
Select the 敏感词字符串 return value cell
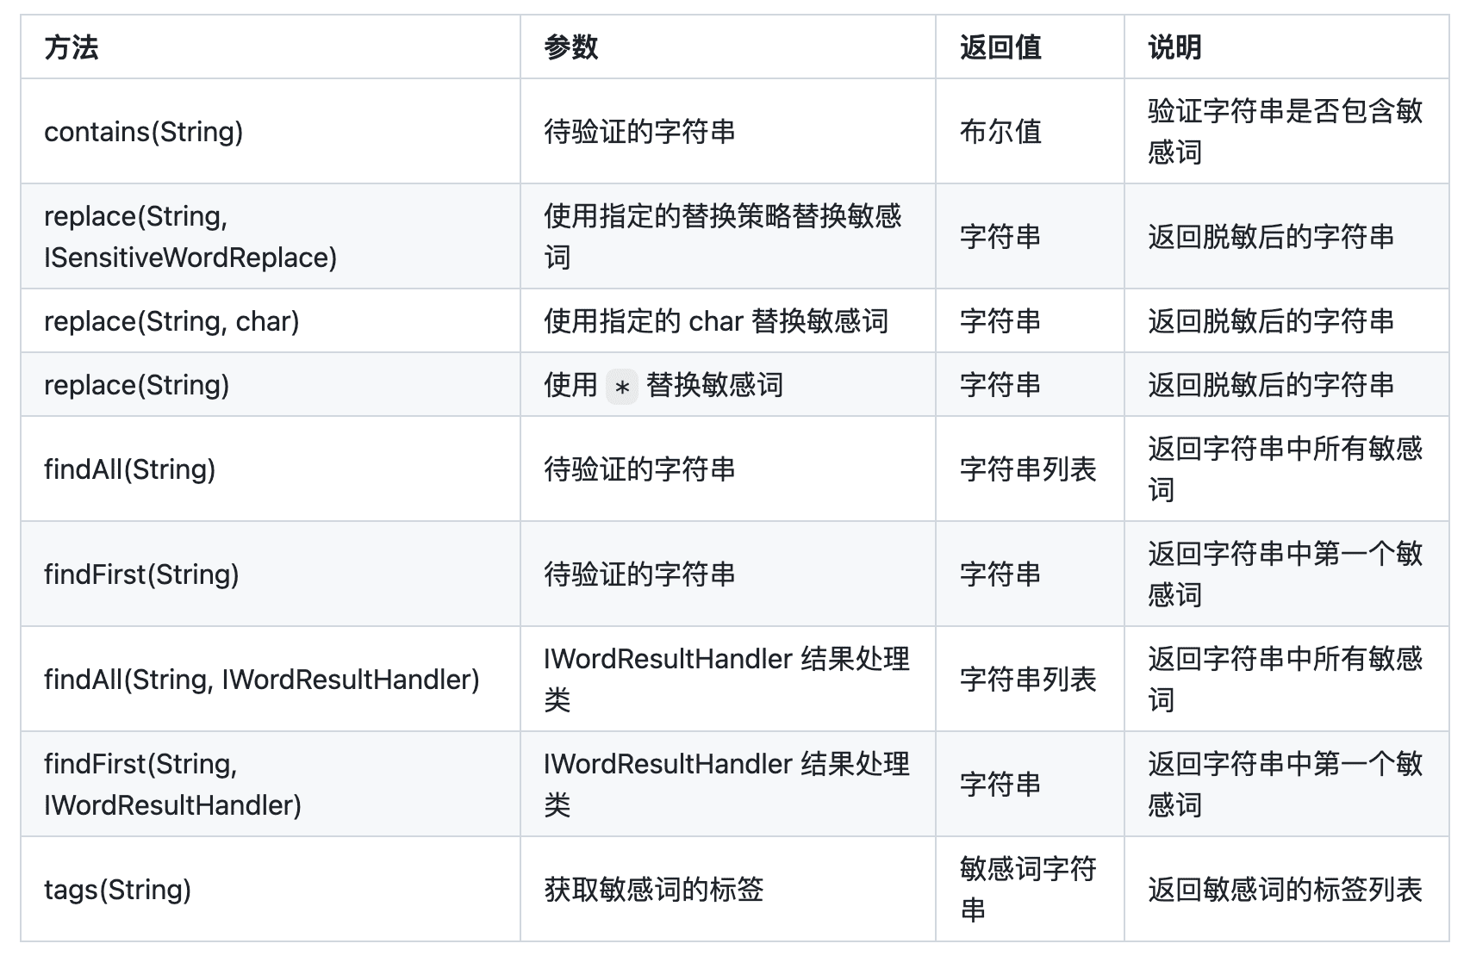1030,889
